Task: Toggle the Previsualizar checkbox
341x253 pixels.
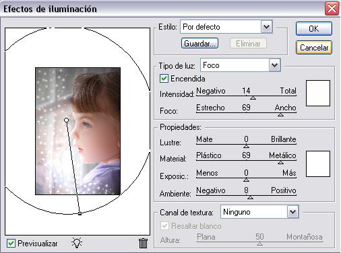Action: tap(11, 244)
